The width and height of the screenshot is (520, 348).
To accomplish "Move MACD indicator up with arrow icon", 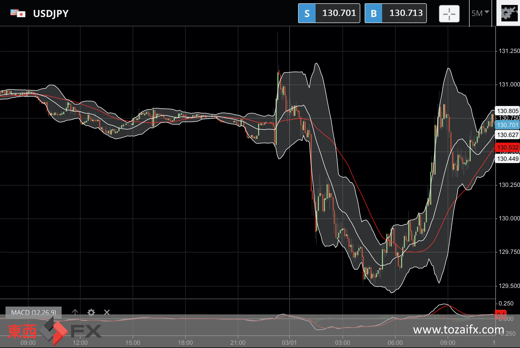I will [x=75, y=312].
